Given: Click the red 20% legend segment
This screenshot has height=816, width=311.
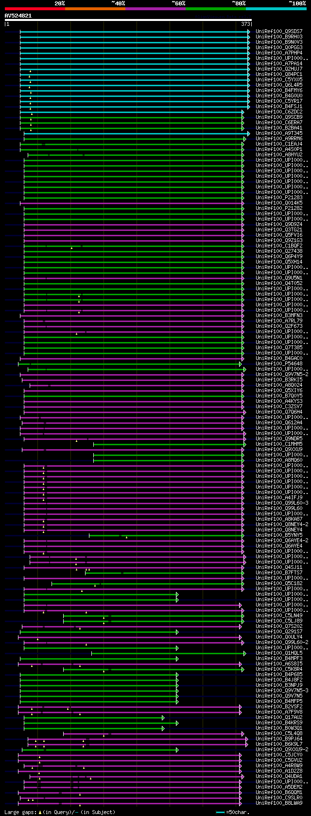Looking at the screenshot, I should pos(35,8).
